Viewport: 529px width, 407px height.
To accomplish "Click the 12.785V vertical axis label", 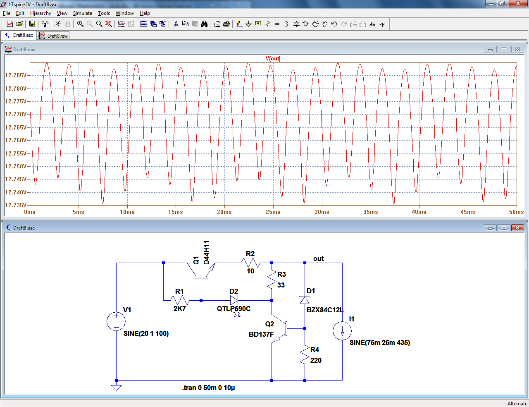I will 16,75.
